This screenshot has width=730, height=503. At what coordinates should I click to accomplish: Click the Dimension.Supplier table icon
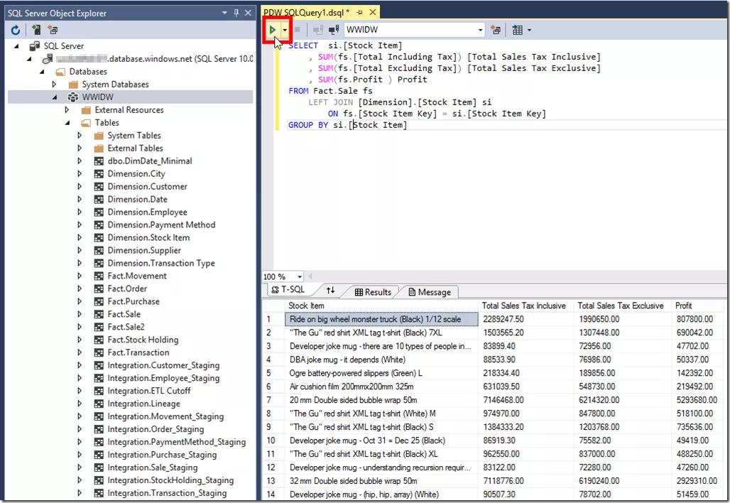coord(99,251)
